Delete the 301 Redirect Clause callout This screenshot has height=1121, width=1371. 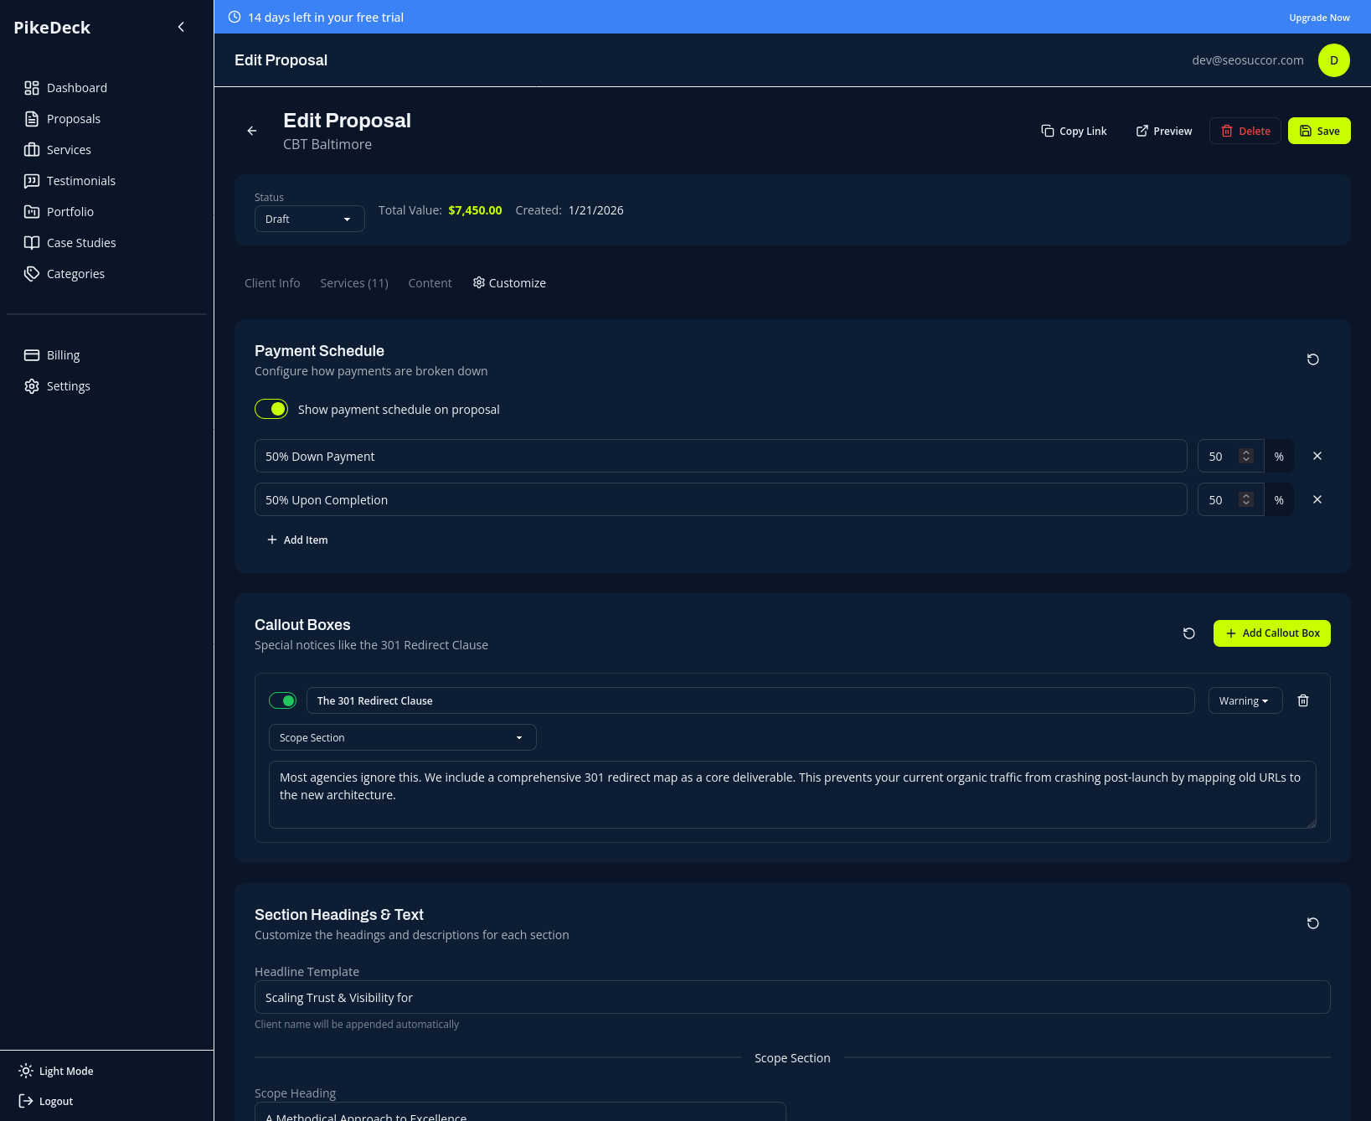[x=1302, y=700]
